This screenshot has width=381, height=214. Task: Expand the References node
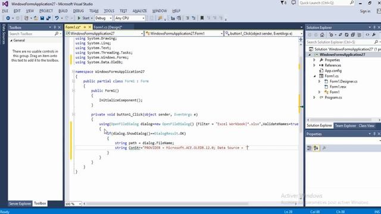(x=314, y=65)
